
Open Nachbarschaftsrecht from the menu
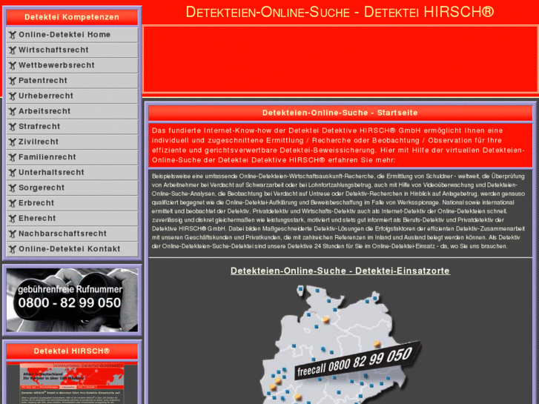click(72, 234)
